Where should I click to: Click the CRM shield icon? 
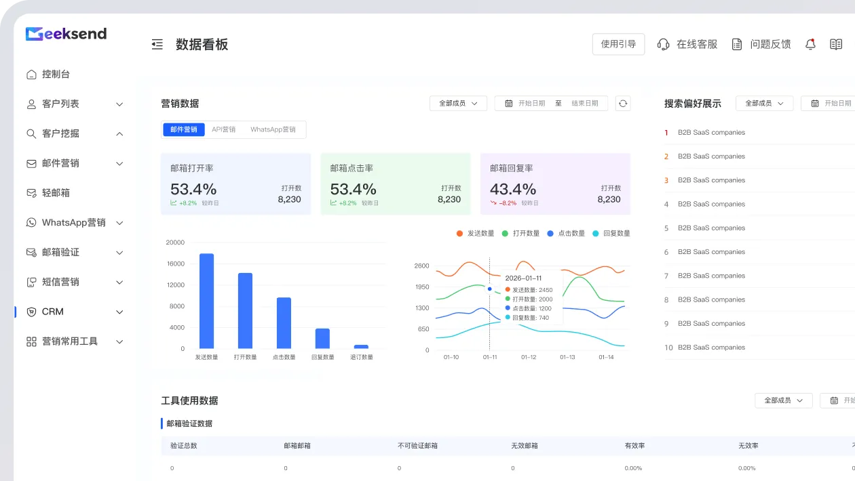[31, 312]
